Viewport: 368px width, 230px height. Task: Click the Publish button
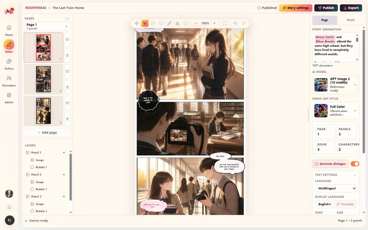click(x=326, y=8)
